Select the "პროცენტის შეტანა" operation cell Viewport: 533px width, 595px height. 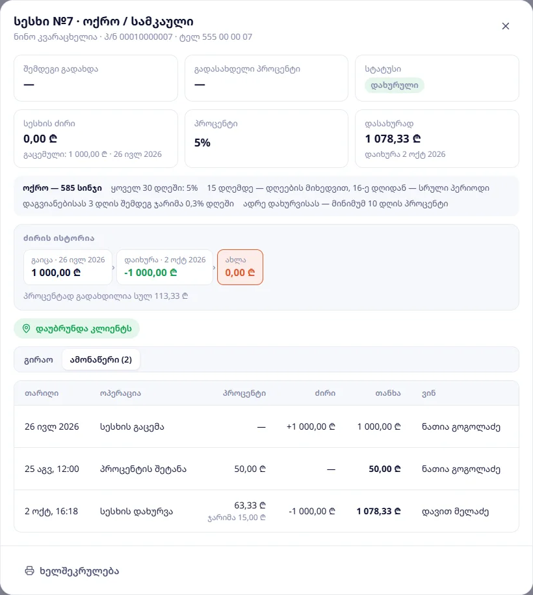pos(143,469)
